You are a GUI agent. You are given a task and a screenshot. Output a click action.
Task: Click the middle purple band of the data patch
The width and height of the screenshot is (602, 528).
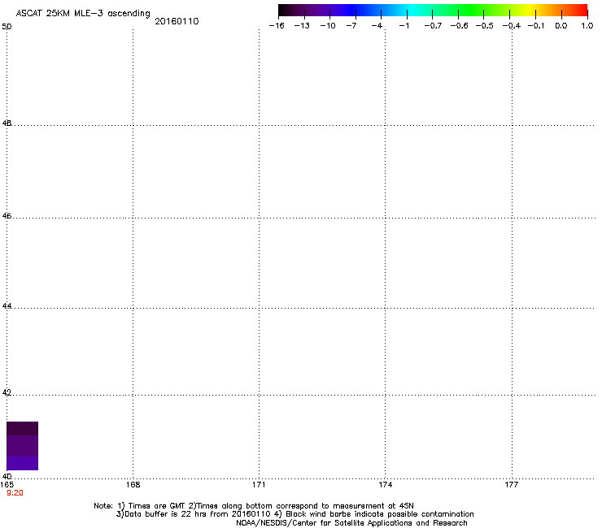tap(22, 446)
